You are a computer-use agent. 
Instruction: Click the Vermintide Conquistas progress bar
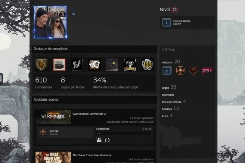(x=124, y=133)
